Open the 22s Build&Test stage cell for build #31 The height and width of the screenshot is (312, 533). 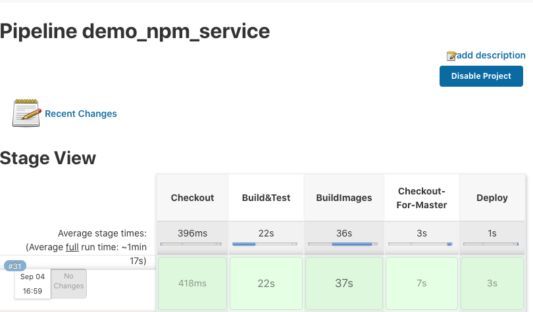tap(266, 283)
